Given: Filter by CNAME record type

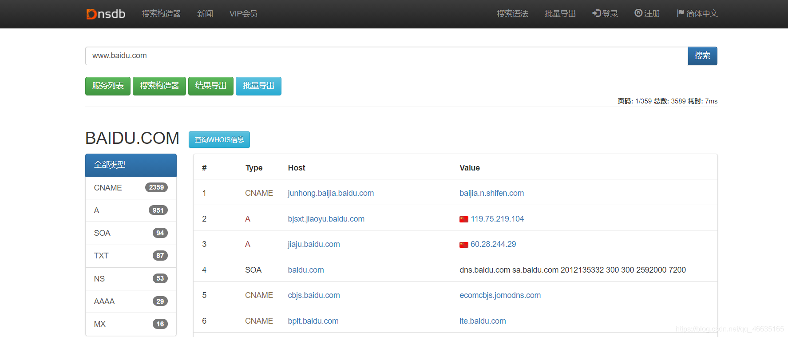Looking at the screenshot, I should point(131,188).
